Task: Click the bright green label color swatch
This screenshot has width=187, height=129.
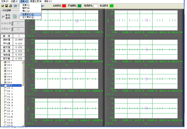Action: coord(112,6)
